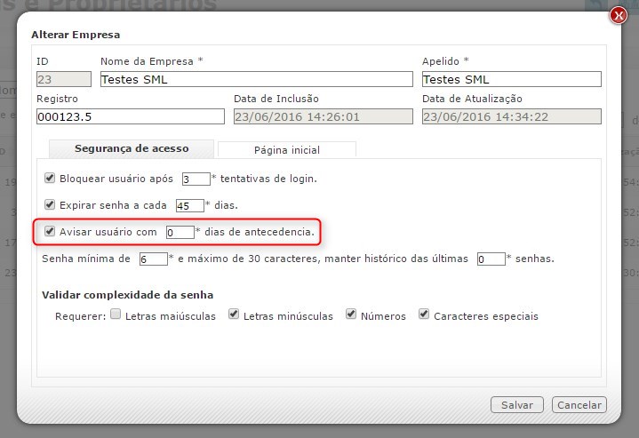This screenshot has width=639, height=438.
Task: Click the Nome da Empresa field
Action: (x=256, y=79)
